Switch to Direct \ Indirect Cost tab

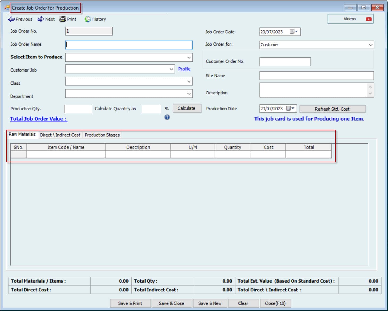coord(60,135)
